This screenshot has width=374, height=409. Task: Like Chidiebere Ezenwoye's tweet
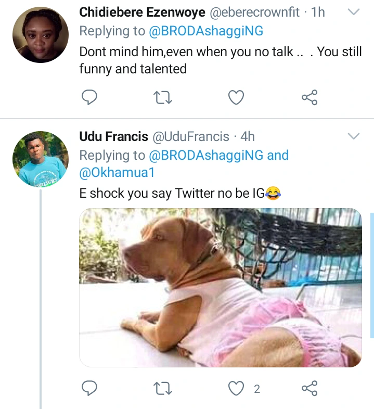point(237,97)
